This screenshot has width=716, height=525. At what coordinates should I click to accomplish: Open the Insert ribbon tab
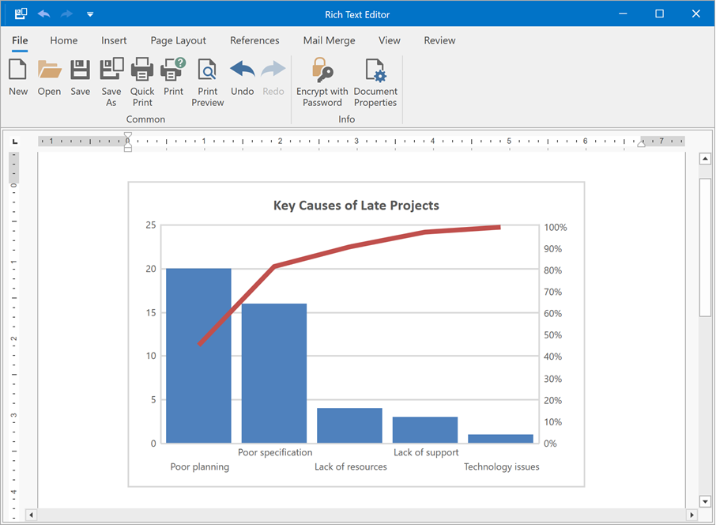point(114,40)
